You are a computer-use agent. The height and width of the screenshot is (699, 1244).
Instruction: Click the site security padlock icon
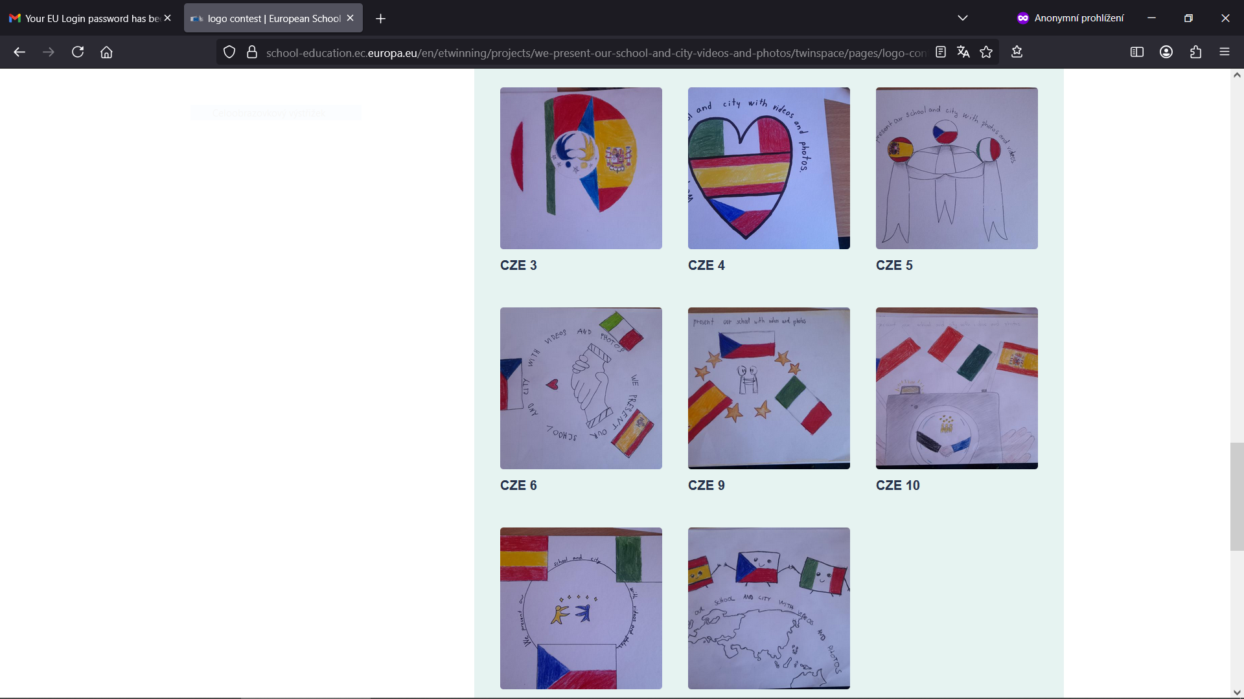[252, 52]
